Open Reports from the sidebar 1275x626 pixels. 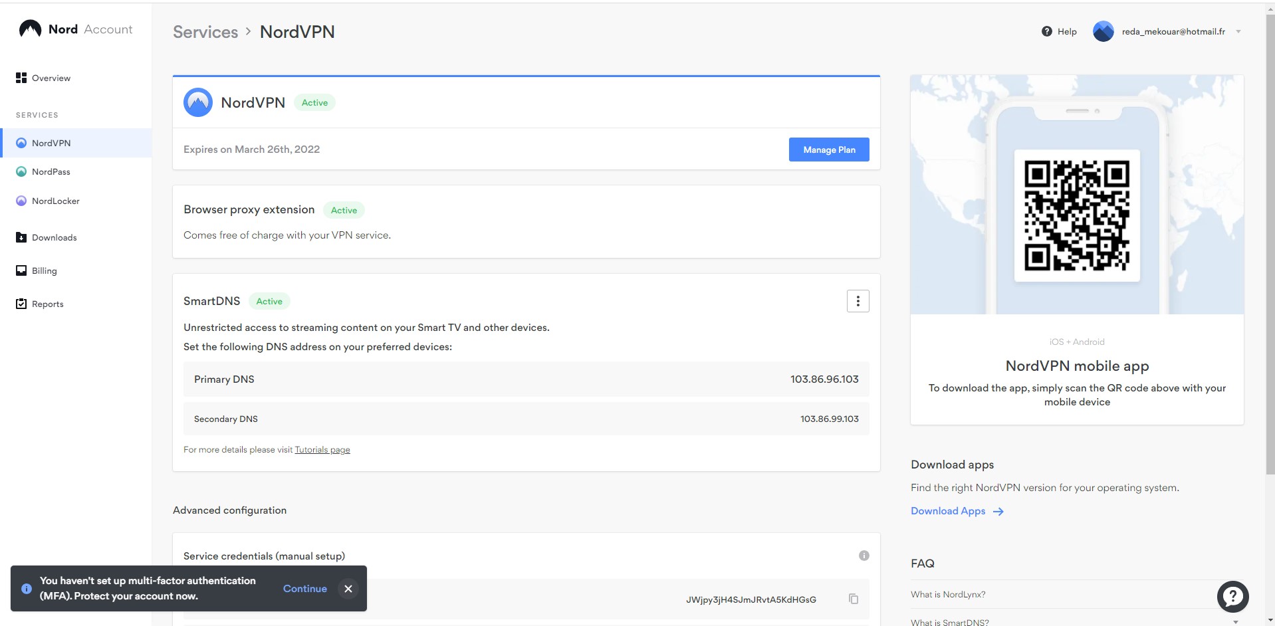click(x=48, y=304)
